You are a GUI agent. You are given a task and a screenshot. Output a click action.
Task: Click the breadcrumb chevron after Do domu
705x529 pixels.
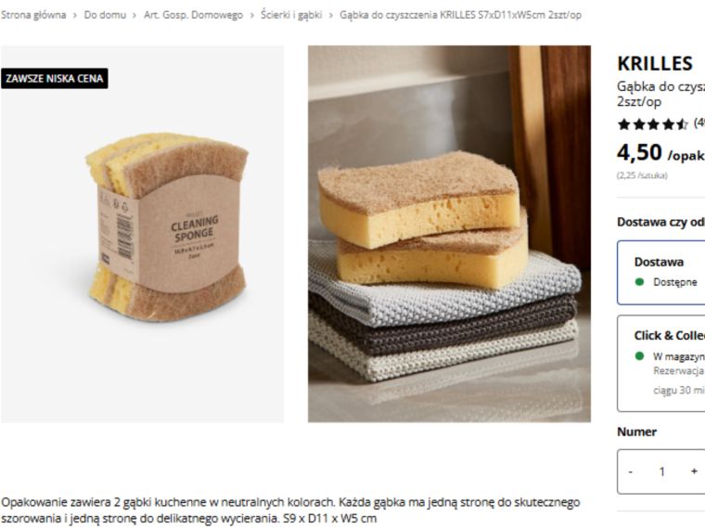pyautogui.click(x=135, y=15)
